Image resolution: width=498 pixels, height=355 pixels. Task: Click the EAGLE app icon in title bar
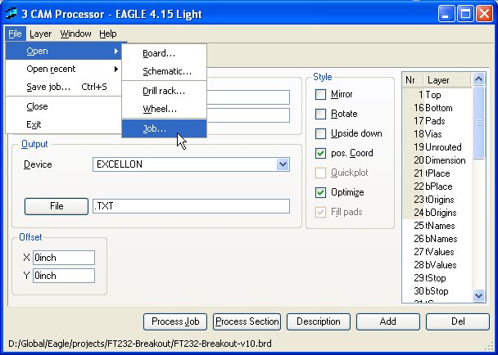11,14
